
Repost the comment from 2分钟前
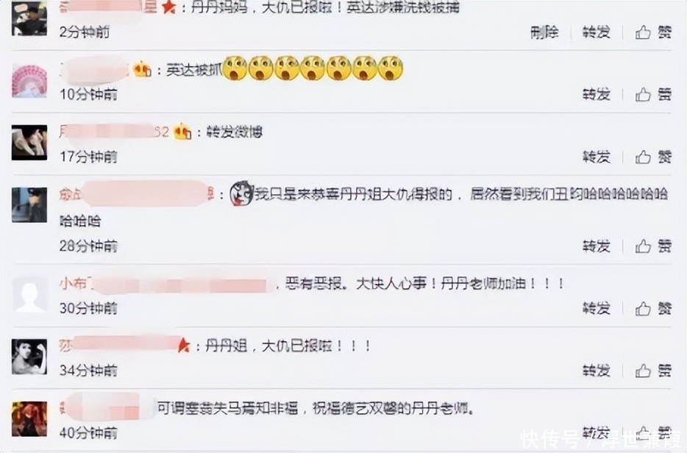point(596,32)
